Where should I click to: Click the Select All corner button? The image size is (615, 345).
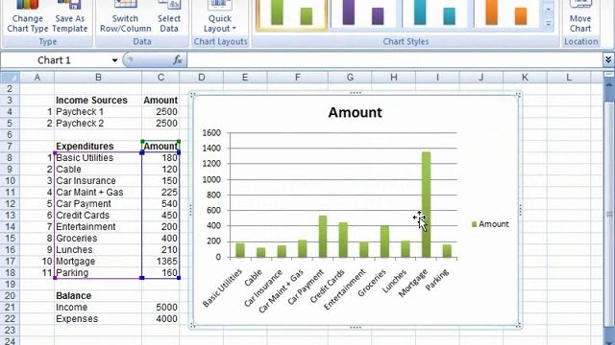click(10, 77)
